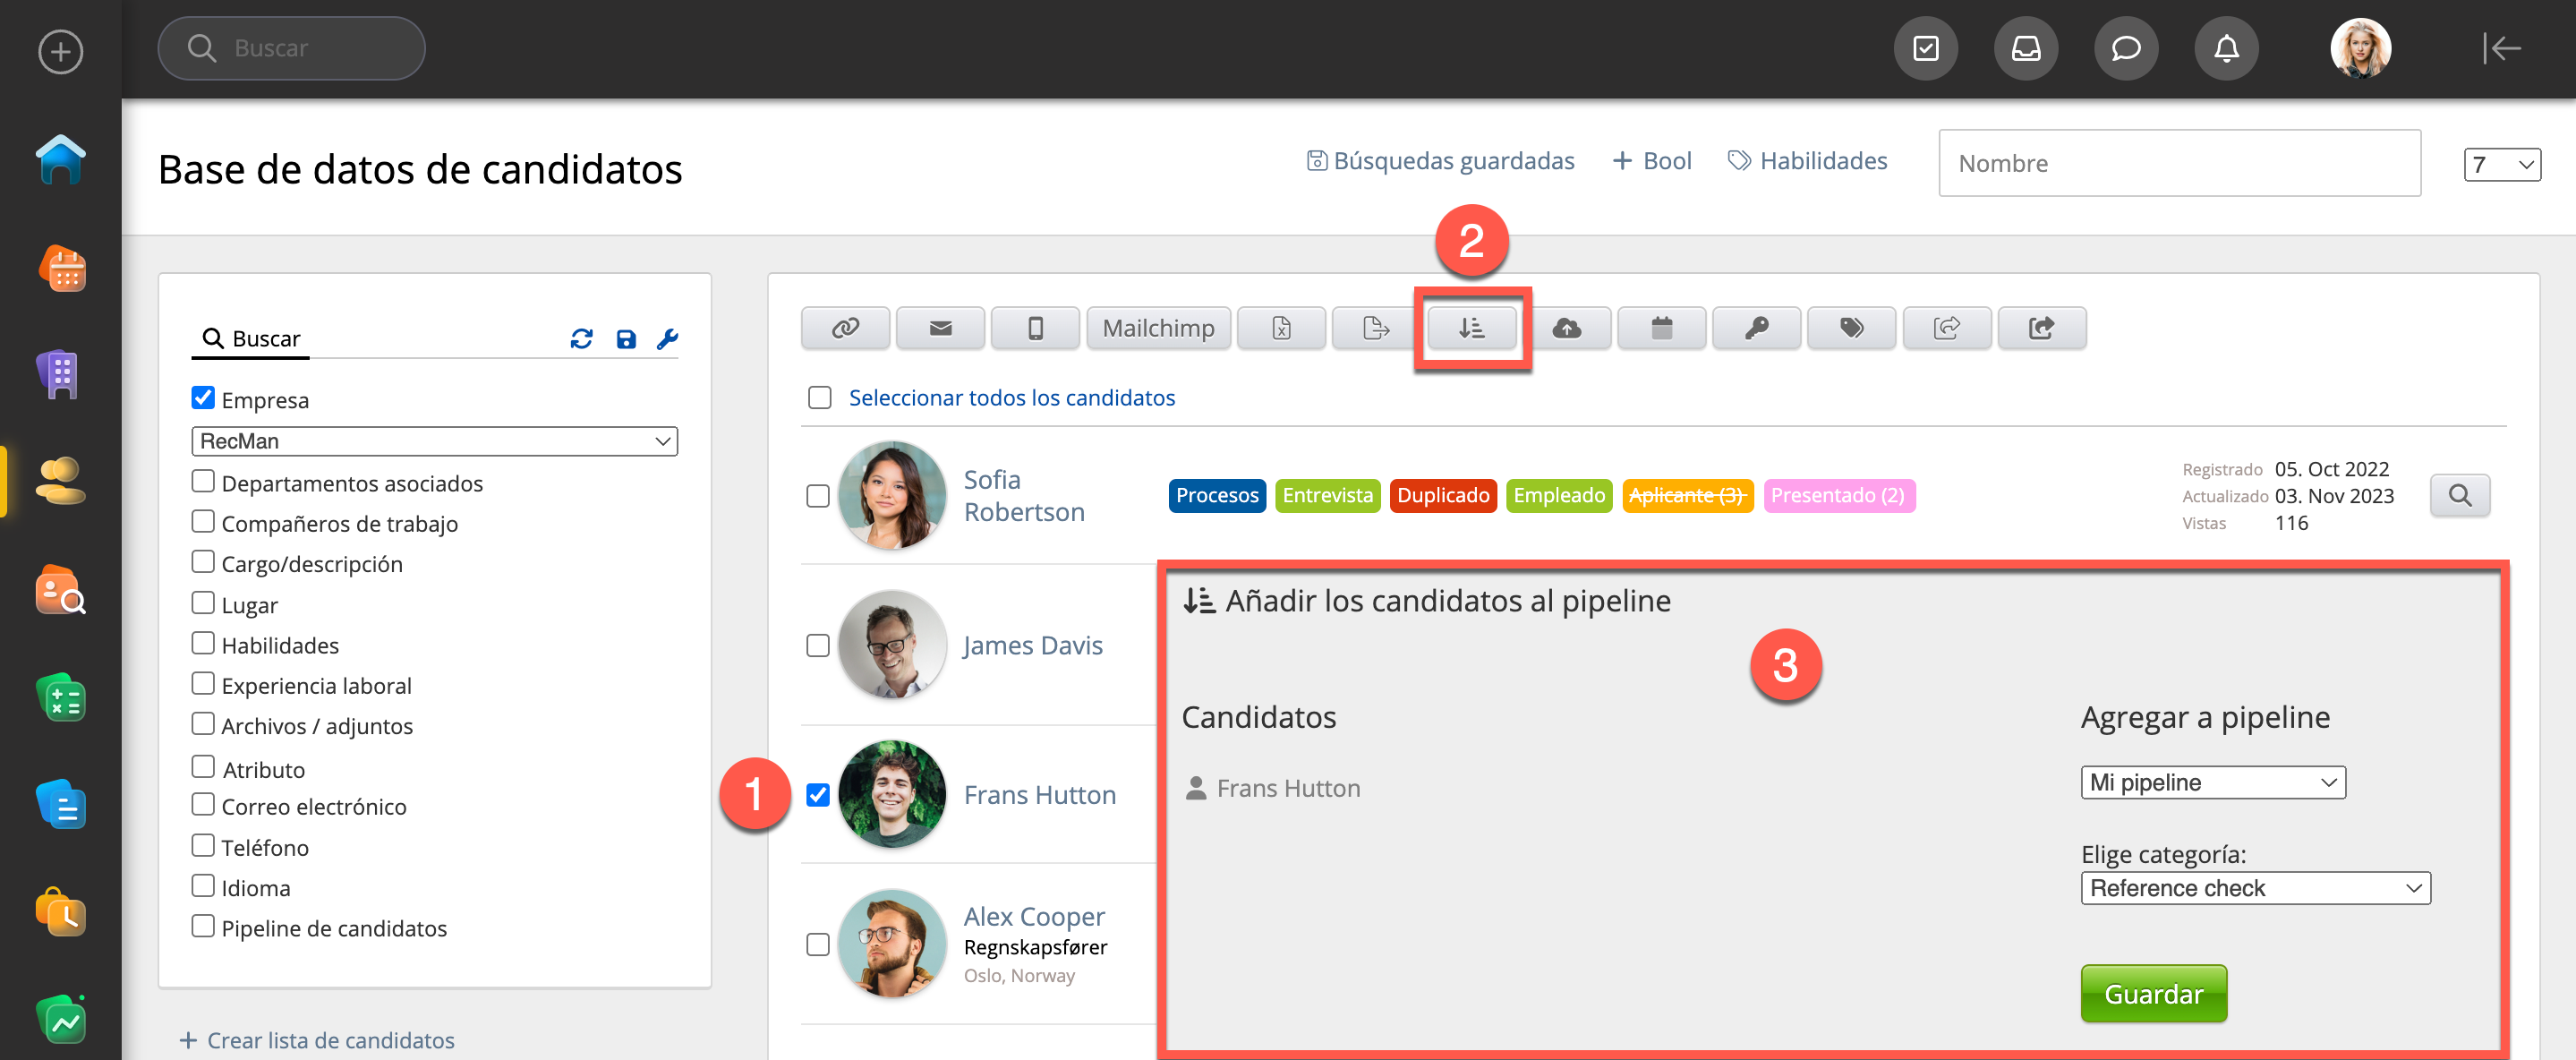Open Sofia Robertson's profile name link
The width and height of the screenshot is (2576, 1060).
pyautogui.click(x=1024, y=496)
